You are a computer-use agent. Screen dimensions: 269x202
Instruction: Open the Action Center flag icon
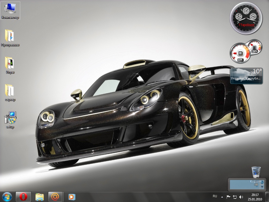(x=229, y=196)
